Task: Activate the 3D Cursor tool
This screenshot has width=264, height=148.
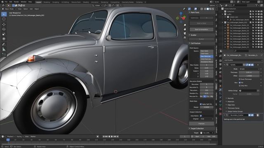Action: pos(4,19)
